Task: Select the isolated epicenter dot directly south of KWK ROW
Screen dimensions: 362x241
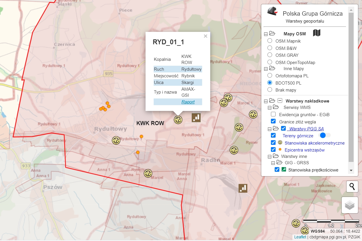Action: click(138, 152)
